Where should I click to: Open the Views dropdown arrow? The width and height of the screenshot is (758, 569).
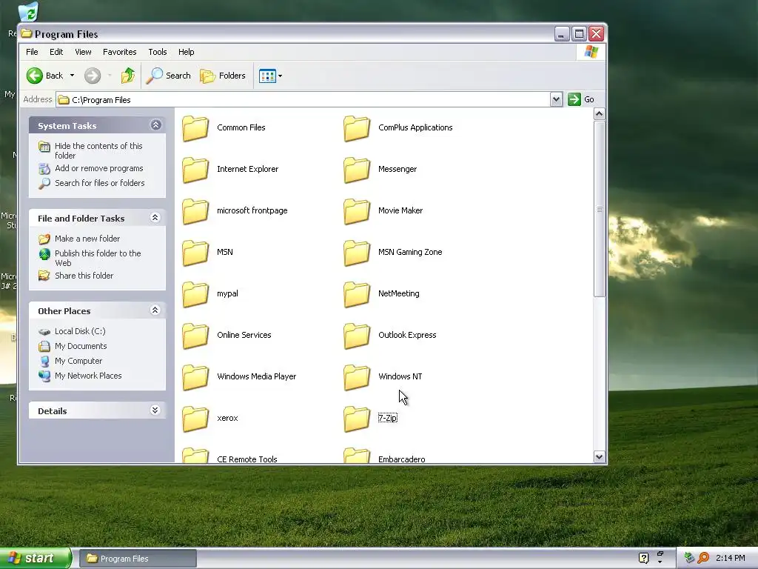pos(280,76)
